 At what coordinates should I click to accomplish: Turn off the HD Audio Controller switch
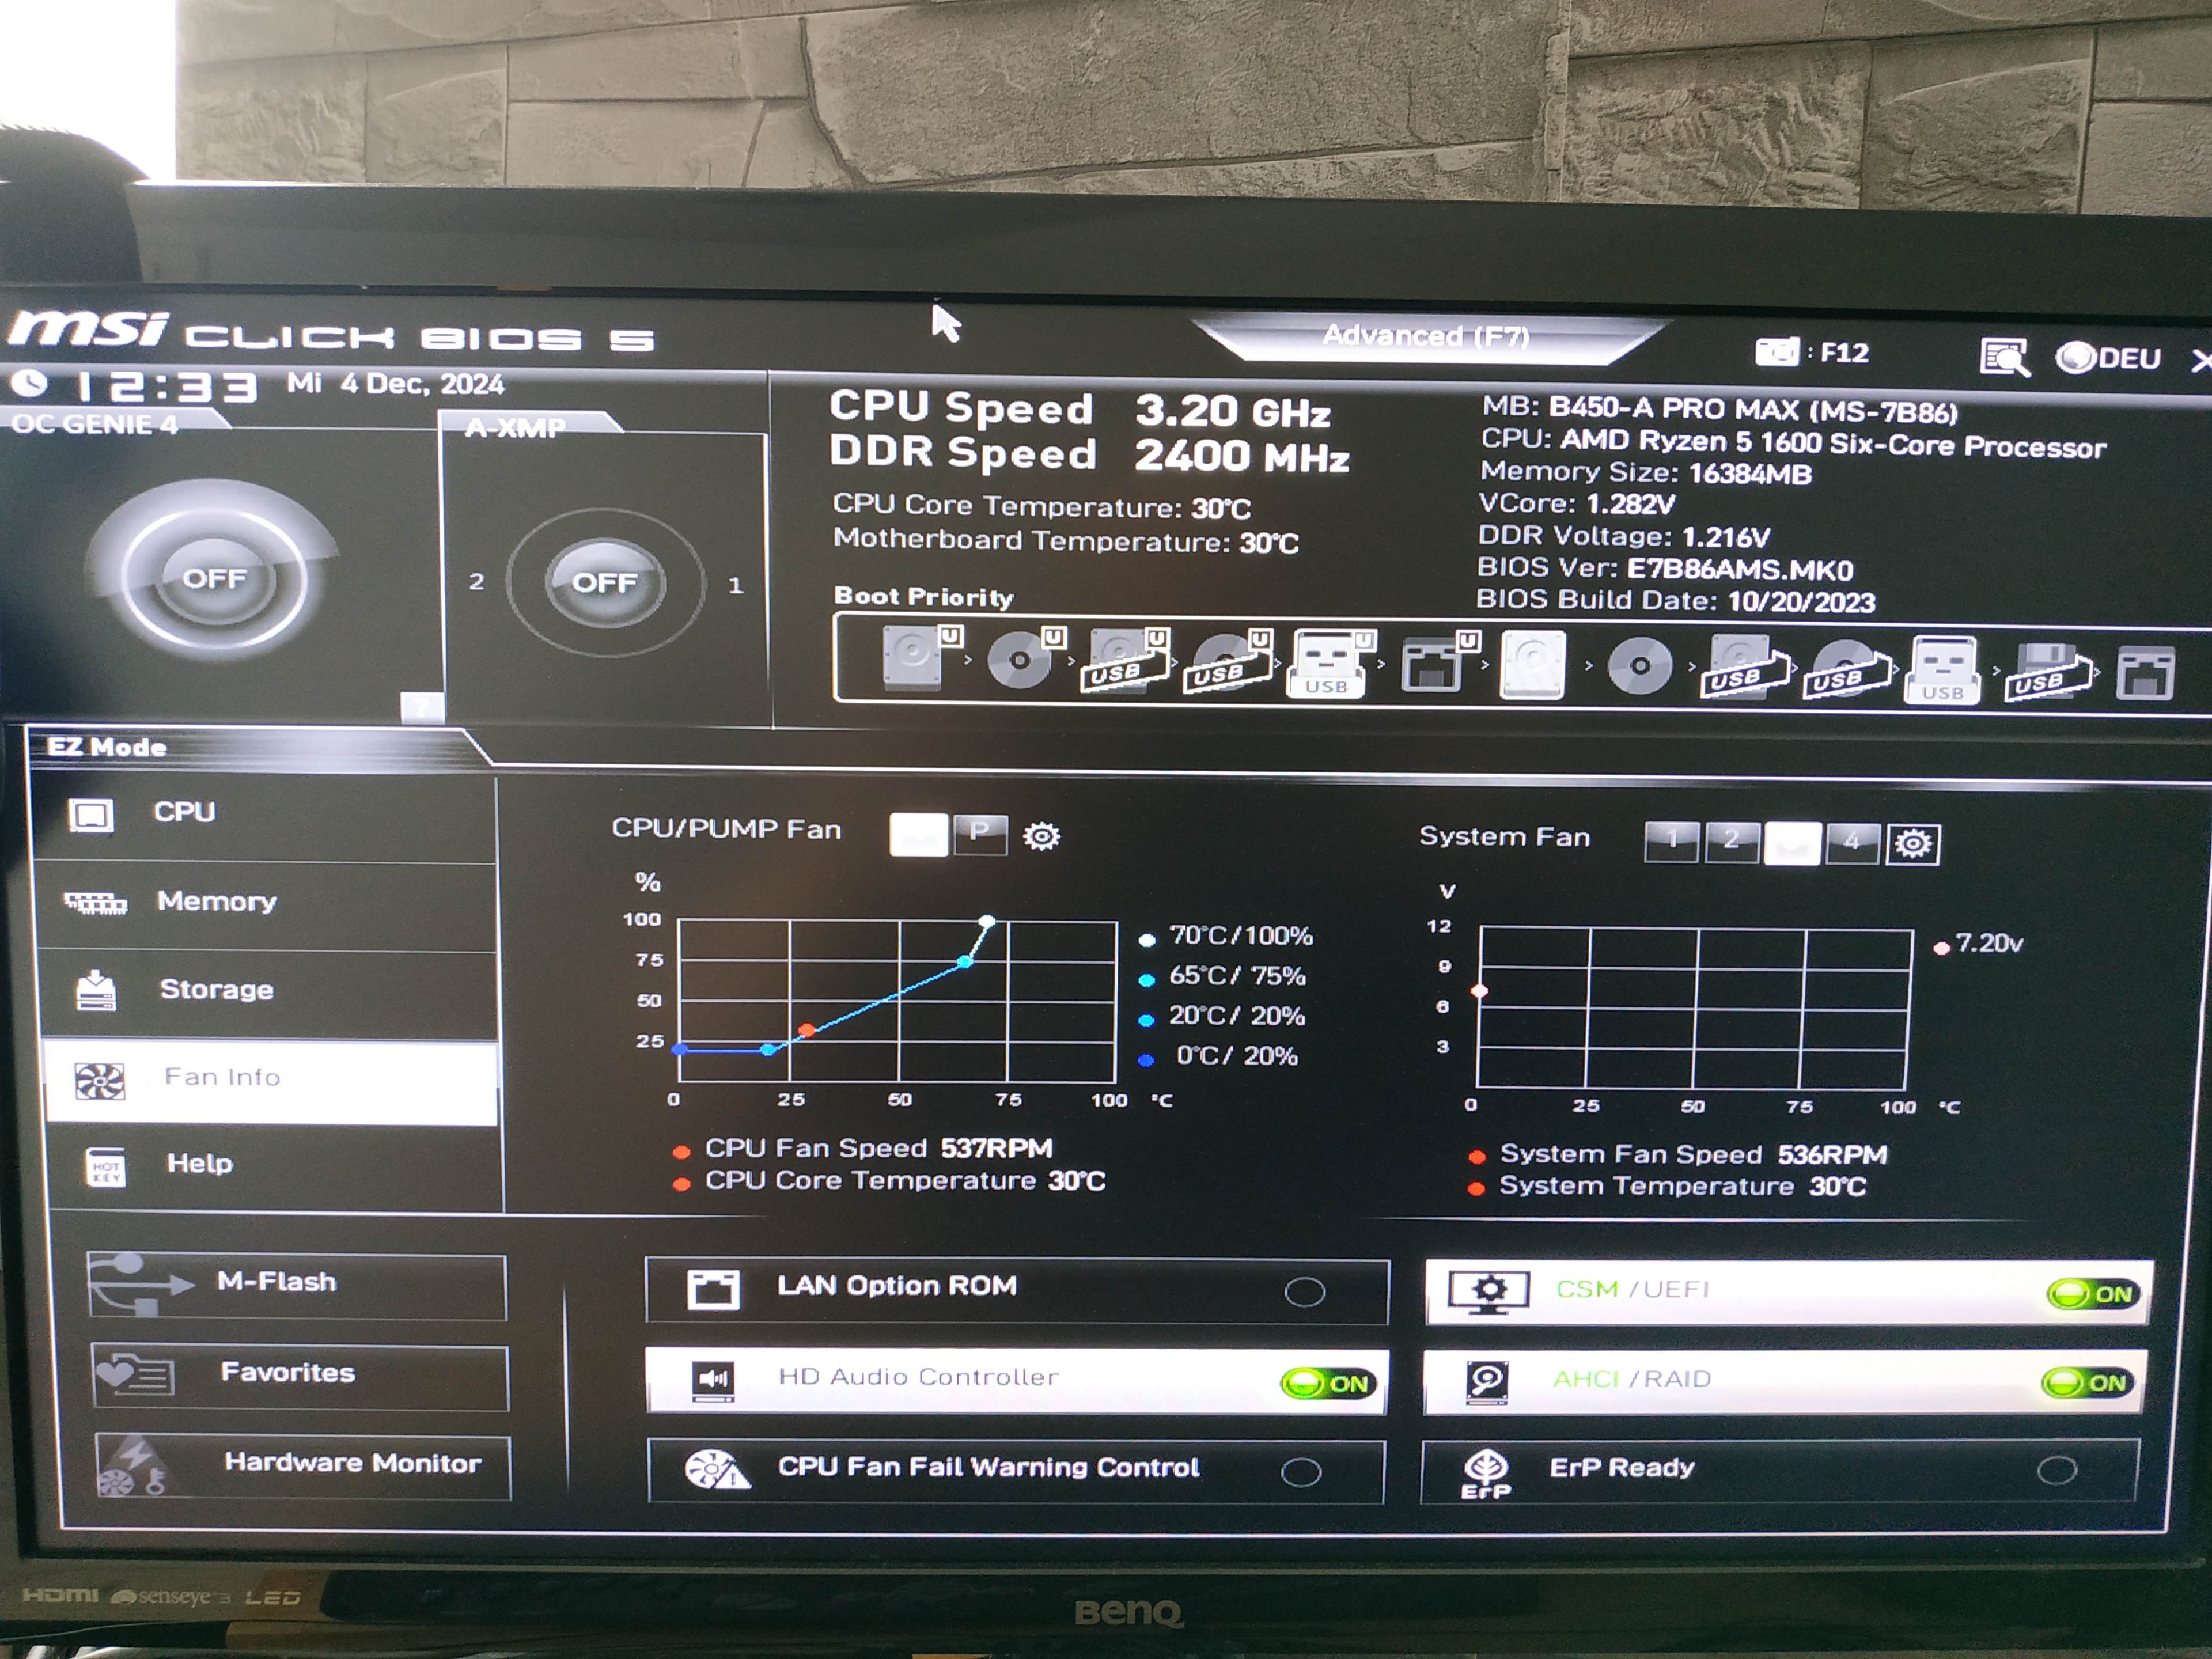1330,1384
